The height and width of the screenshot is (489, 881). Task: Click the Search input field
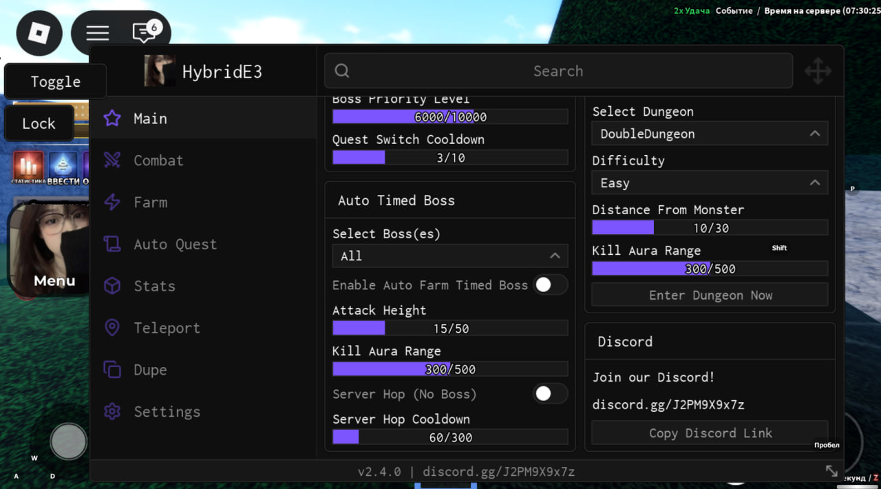558,71
